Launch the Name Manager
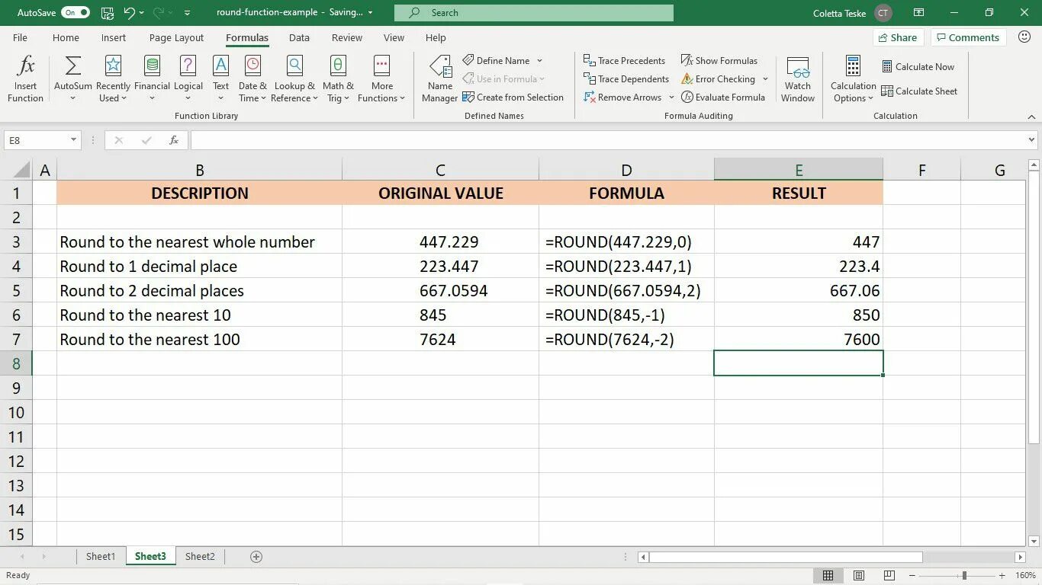1042x585 pixels. 440,78
